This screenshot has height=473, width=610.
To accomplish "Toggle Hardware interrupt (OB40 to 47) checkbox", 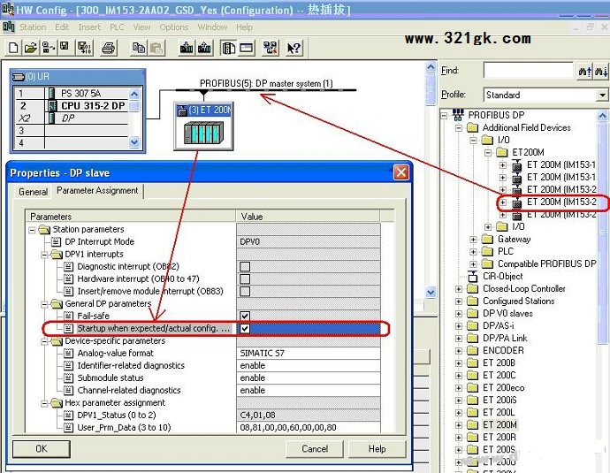I will (245, 278).
